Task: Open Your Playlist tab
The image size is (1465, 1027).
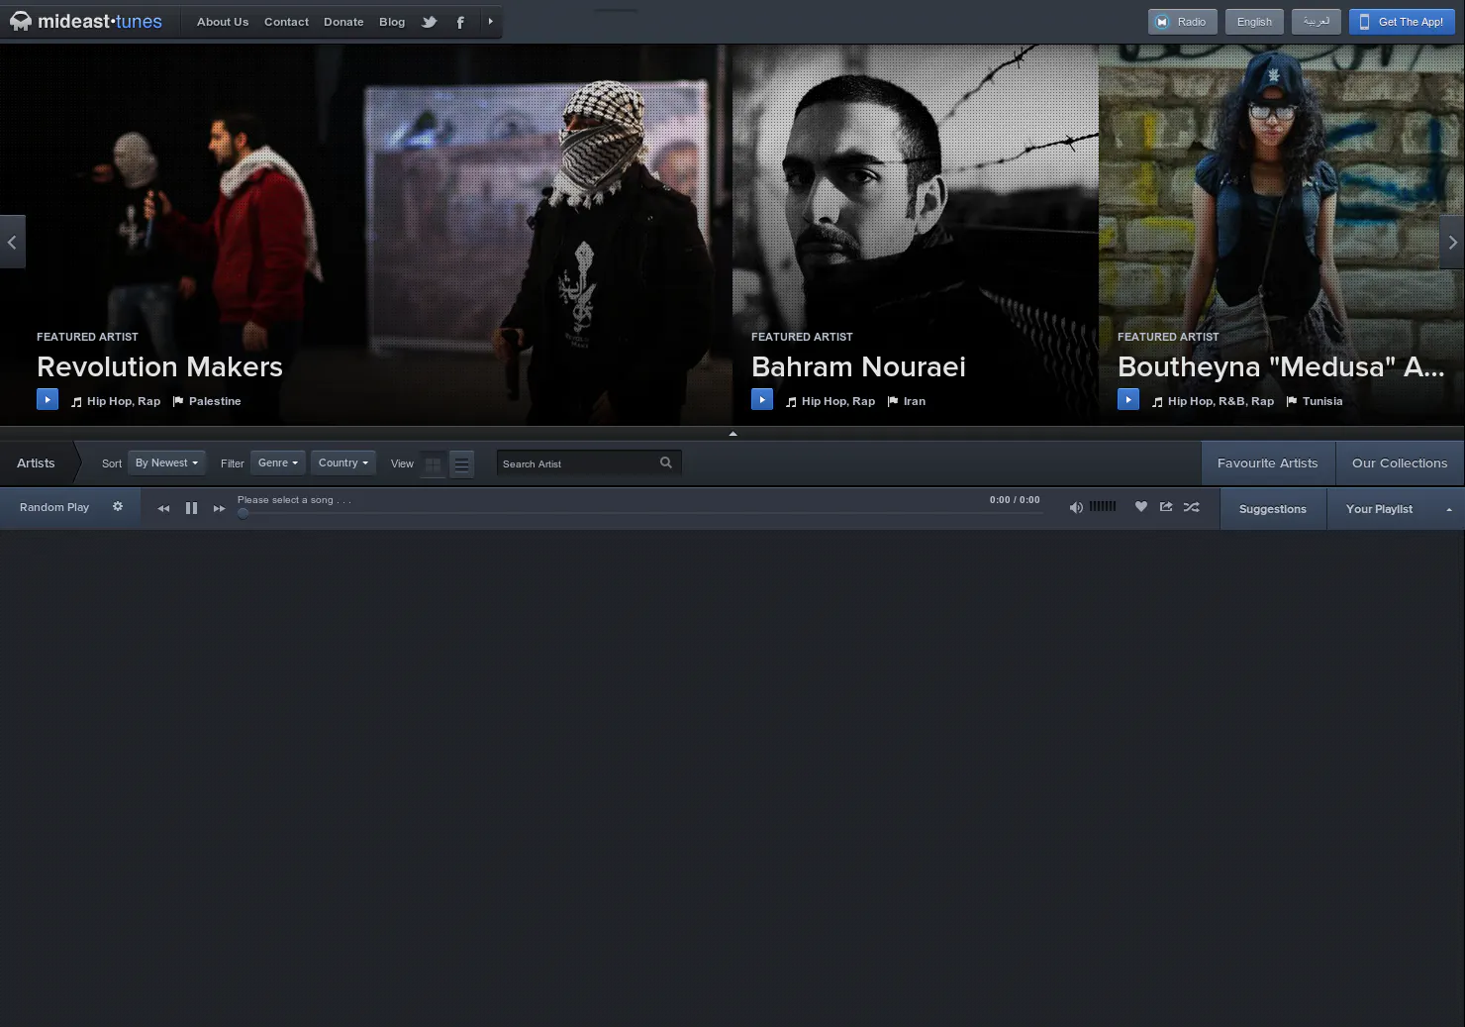Action: click(1379, 509)
